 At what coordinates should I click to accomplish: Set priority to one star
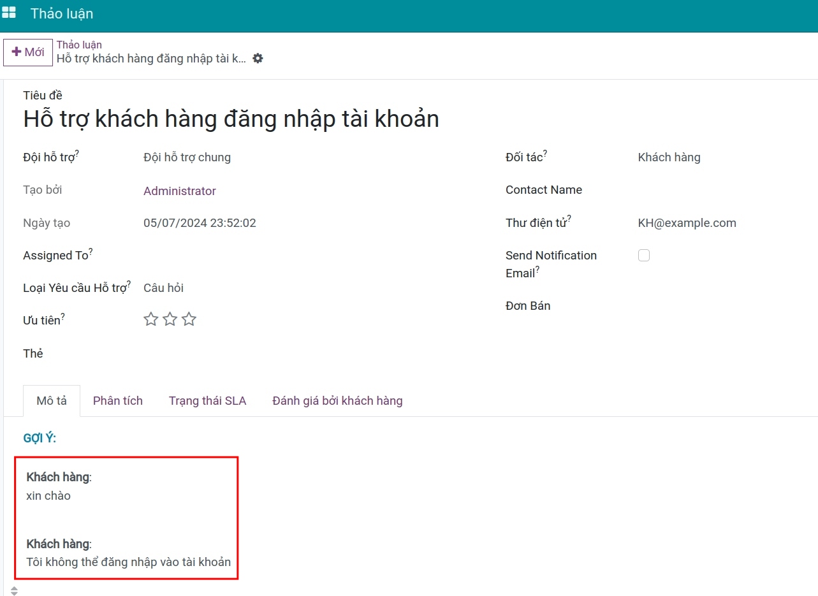coord(150,319)
